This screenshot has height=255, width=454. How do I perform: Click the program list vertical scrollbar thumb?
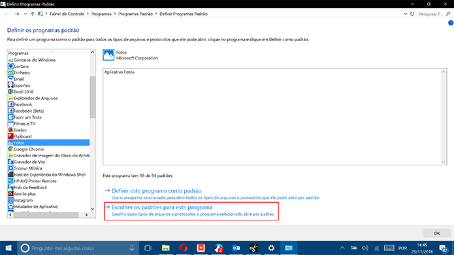click(92, 97)
